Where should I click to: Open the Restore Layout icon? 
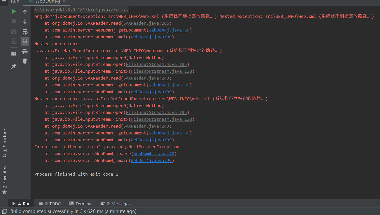pos(14,53)
